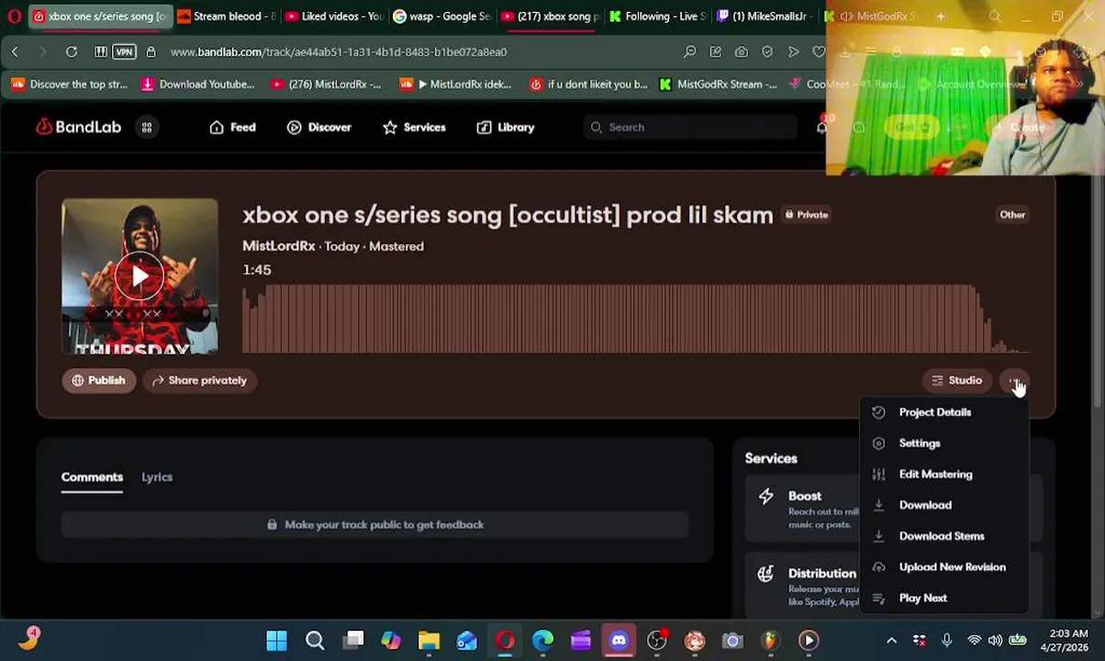Open the track in Studio
This screenshot has height=661, width=1105.
point(956,380)
